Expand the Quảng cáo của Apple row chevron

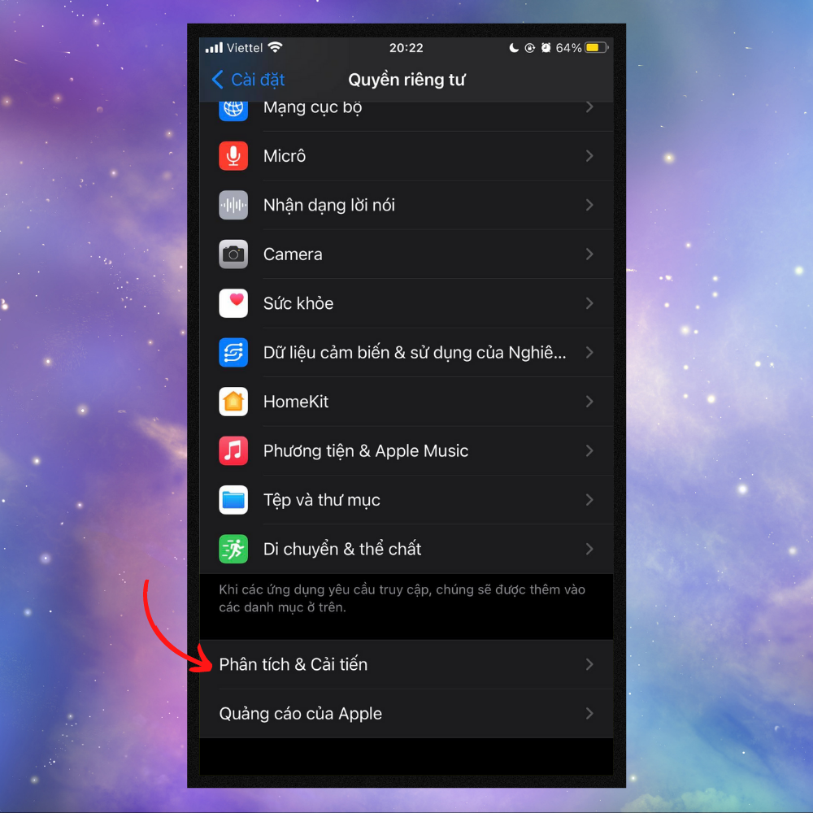coord(589,713)
